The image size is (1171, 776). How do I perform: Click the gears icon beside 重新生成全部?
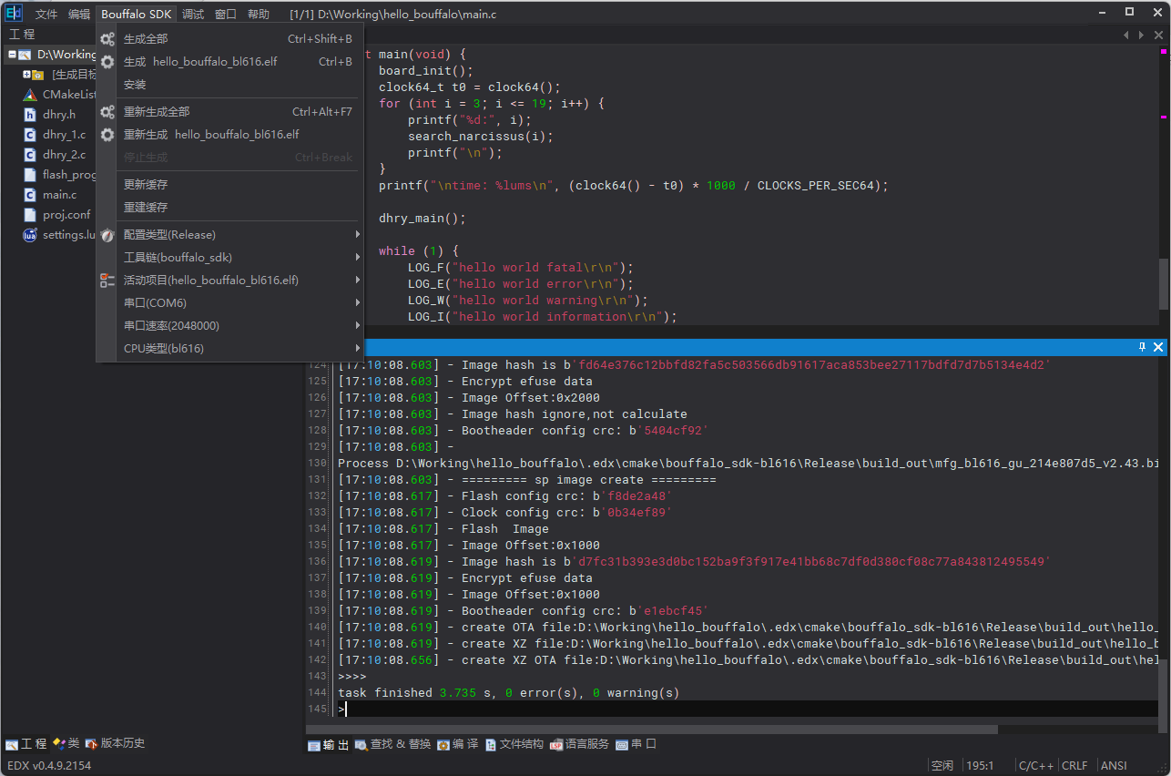click(107, 112)
